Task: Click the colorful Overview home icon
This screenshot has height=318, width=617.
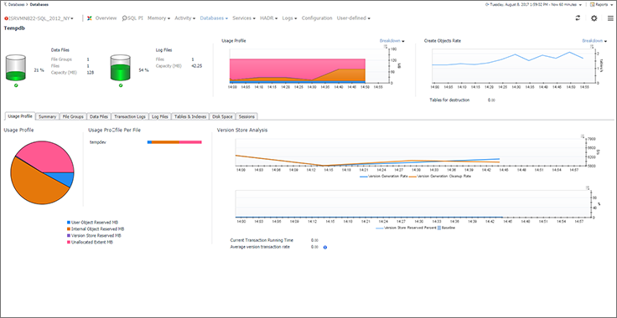Action: 90,18
